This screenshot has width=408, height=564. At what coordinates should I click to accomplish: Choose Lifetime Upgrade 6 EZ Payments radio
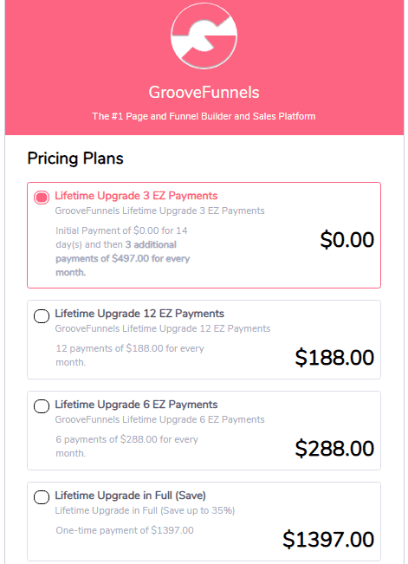click(x=42, y=406)
